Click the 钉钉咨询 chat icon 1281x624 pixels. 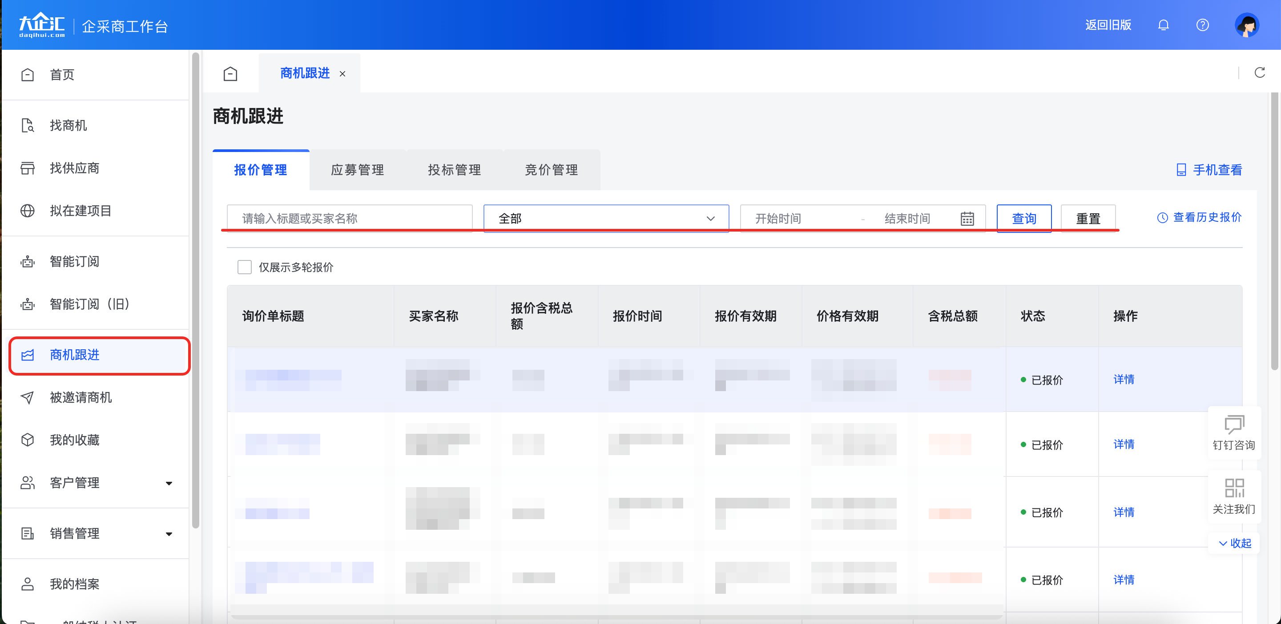pyautogui.click(x=1234, y=425)
